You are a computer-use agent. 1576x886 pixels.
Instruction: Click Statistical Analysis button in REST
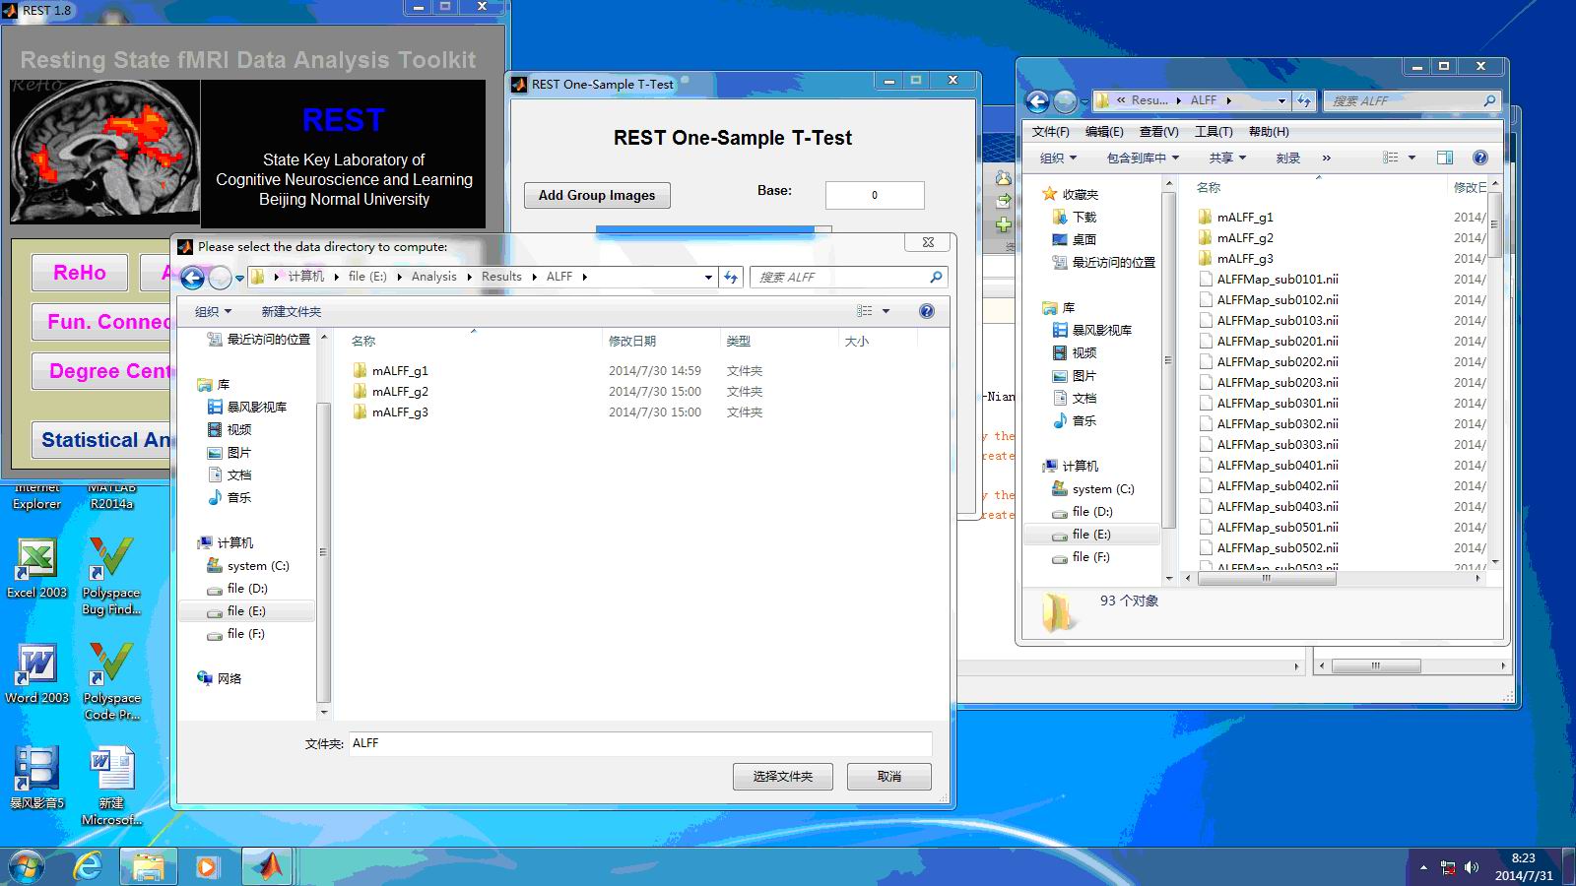point(102,440)
